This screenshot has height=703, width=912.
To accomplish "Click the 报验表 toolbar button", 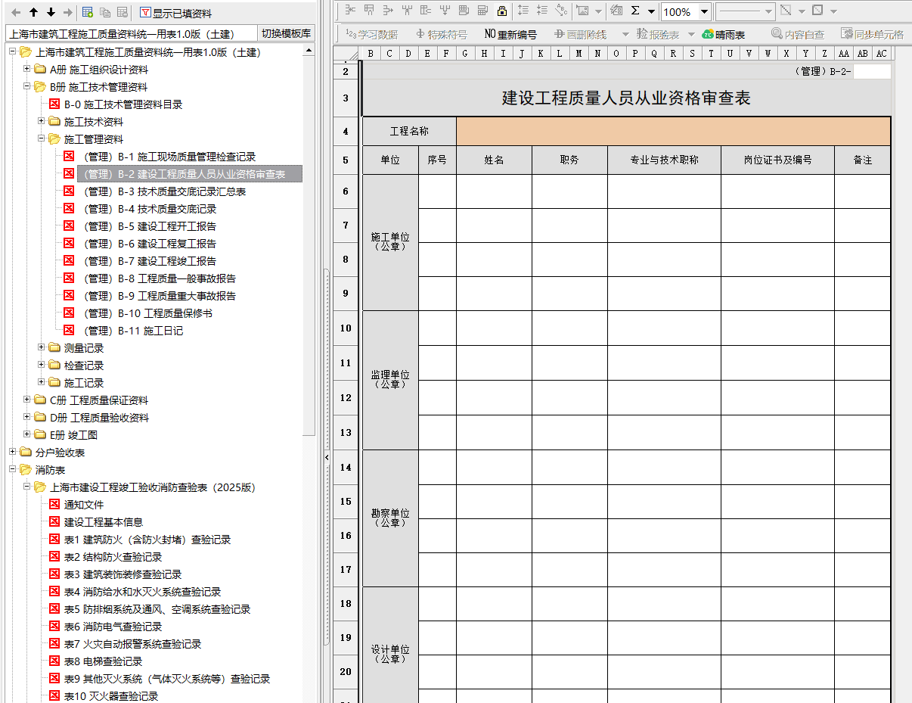I will pos(658,34).
